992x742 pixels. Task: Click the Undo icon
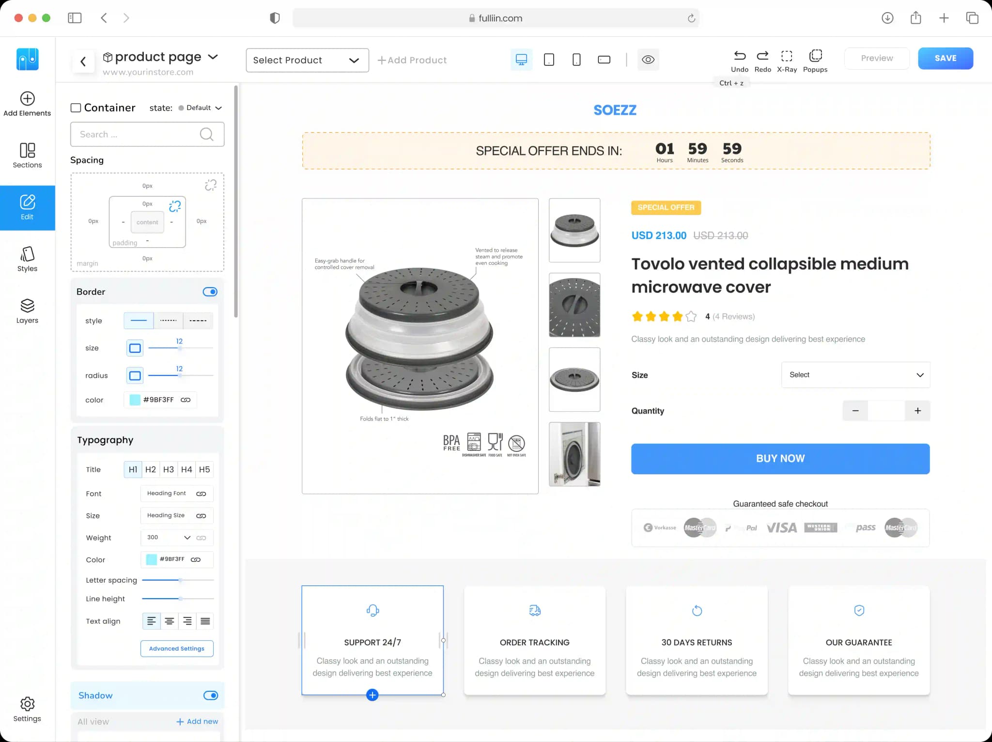pos(740,56)
